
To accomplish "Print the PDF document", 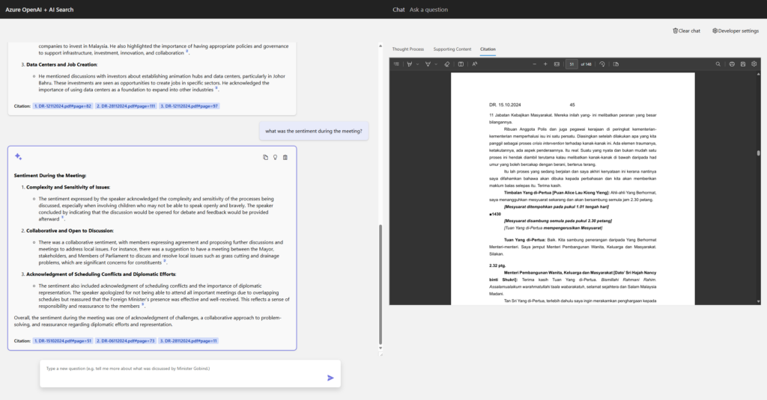I will point(732,64).
